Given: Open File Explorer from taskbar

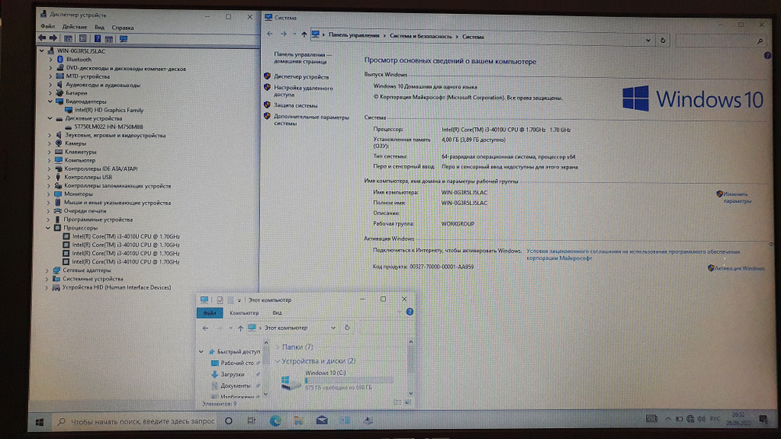Looking at the screenshot, I should pos(298,420).
